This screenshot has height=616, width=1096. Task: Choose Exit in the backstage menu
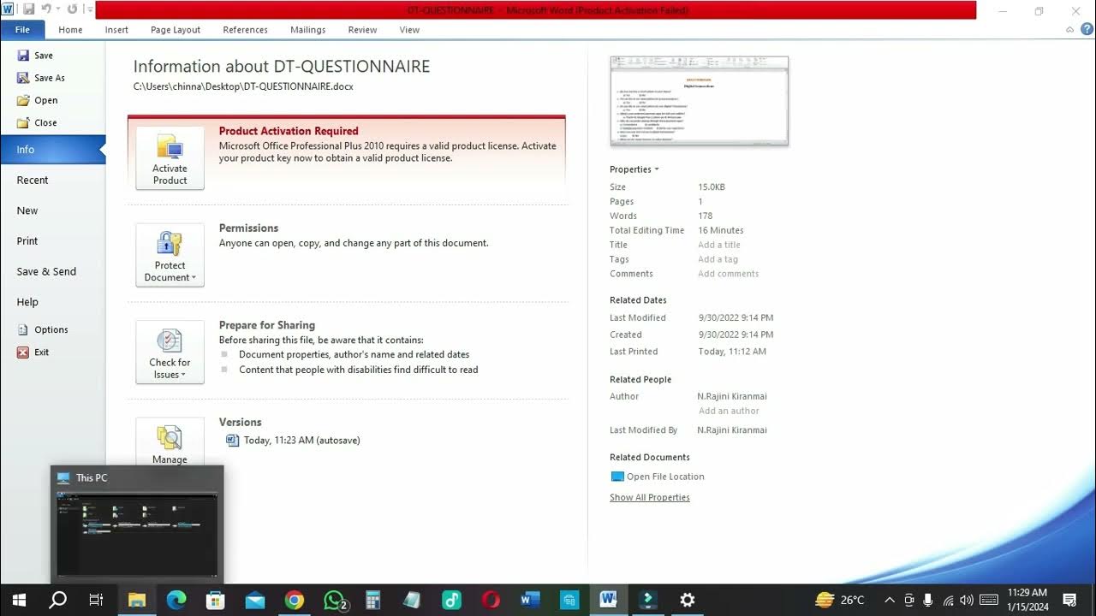pos(33,352)
